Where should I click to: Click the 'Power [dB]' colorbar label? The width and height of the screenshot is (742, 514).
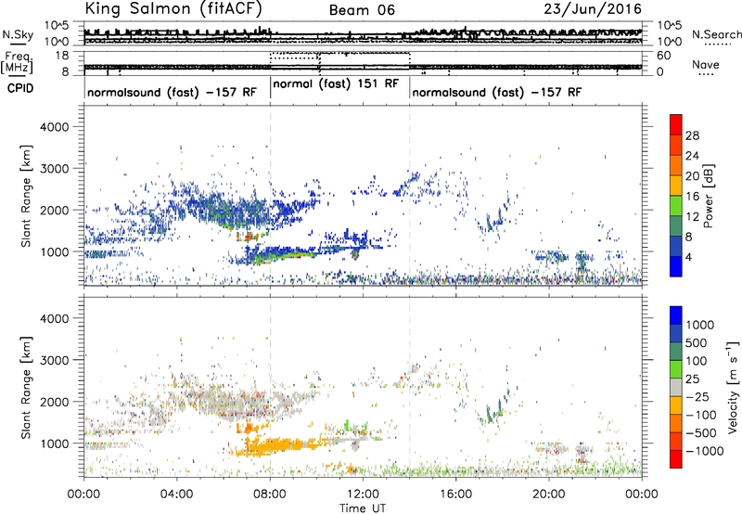(708, 196)
